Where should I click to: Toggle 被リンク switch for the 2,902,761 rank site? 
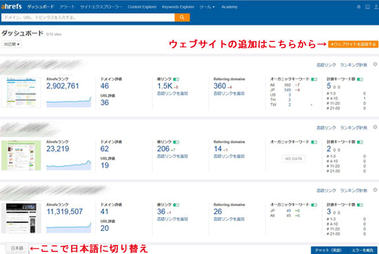(176, 79)
